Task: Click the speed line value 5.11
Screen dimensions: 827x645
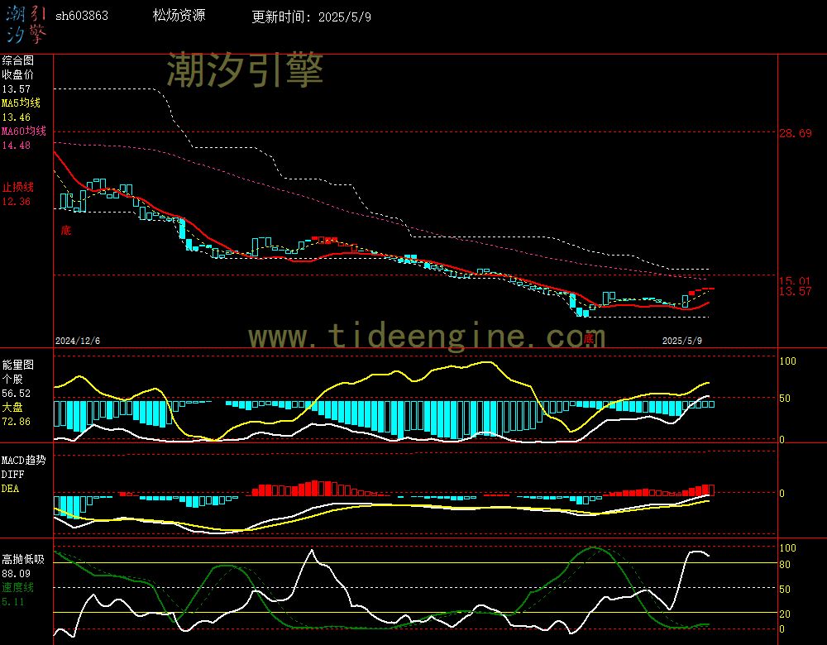Action: pos(13,602)
